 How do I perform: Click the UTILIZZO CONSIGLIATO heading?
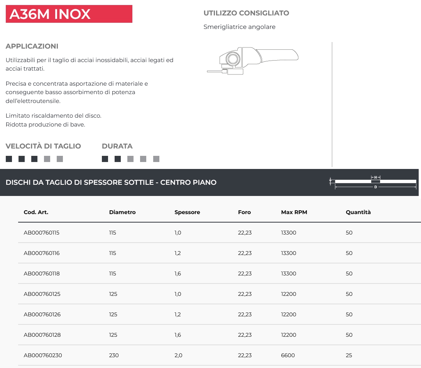pos(246,13)
